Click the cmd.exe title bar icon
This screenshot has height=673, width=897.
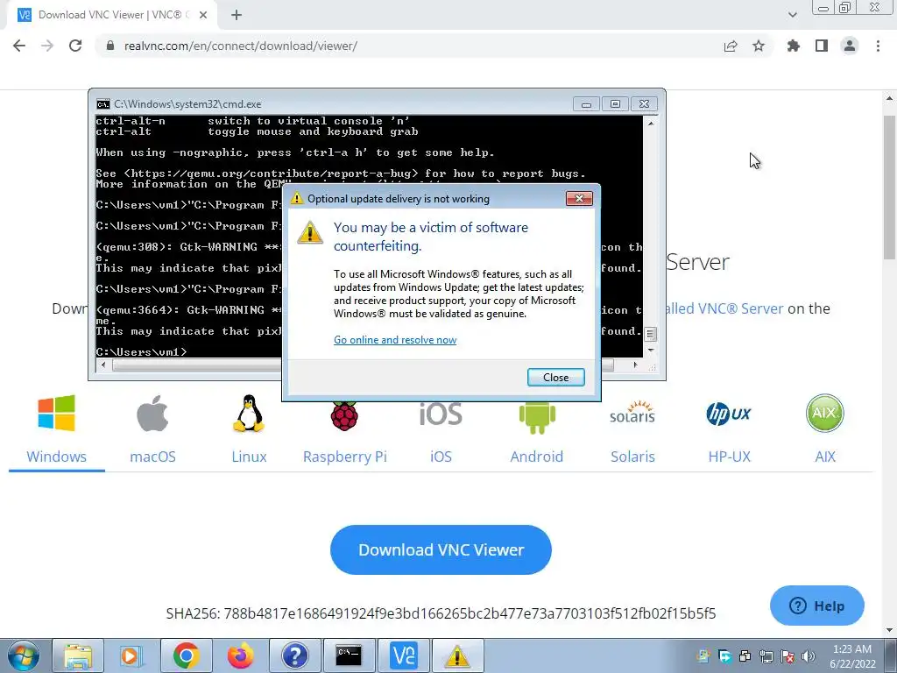pos(103,104)
